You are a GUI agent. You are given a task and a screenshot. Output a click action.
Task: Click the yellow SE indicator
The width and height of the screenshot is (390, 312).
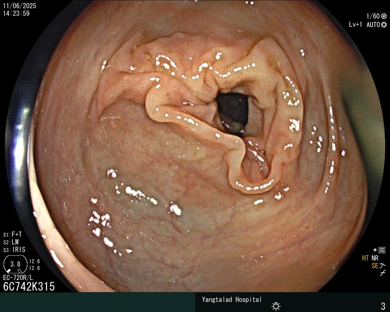point(375,266)
